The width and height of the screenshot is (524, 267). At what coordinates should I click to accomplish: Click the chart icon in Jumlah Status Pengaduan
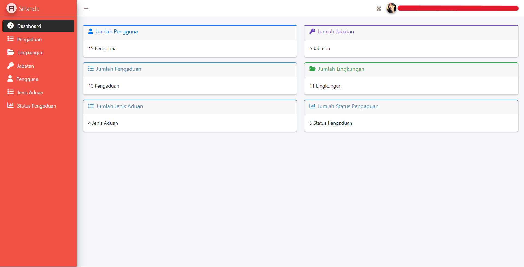coord(312,106)
